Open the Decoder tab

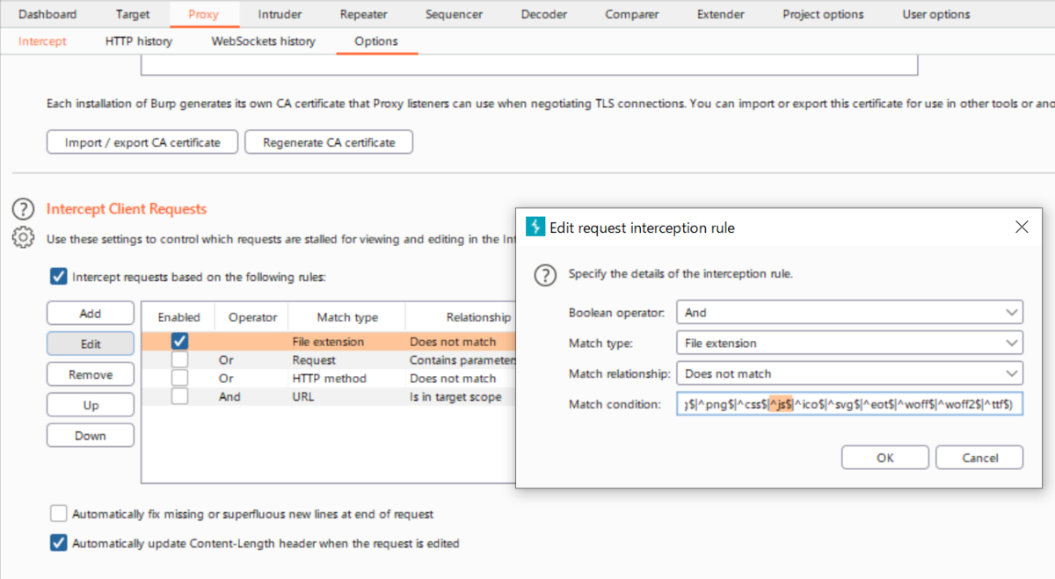pos(543,14)
